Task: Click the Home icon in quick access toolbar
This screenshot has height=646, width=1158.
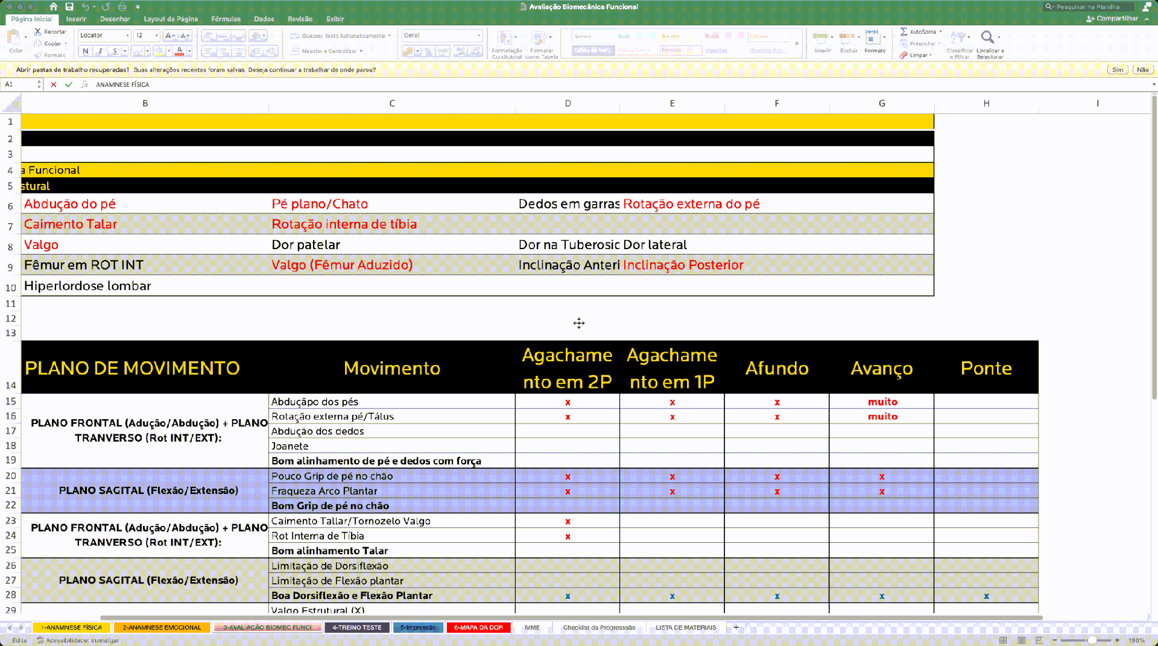Action: [x=54, y=7]
